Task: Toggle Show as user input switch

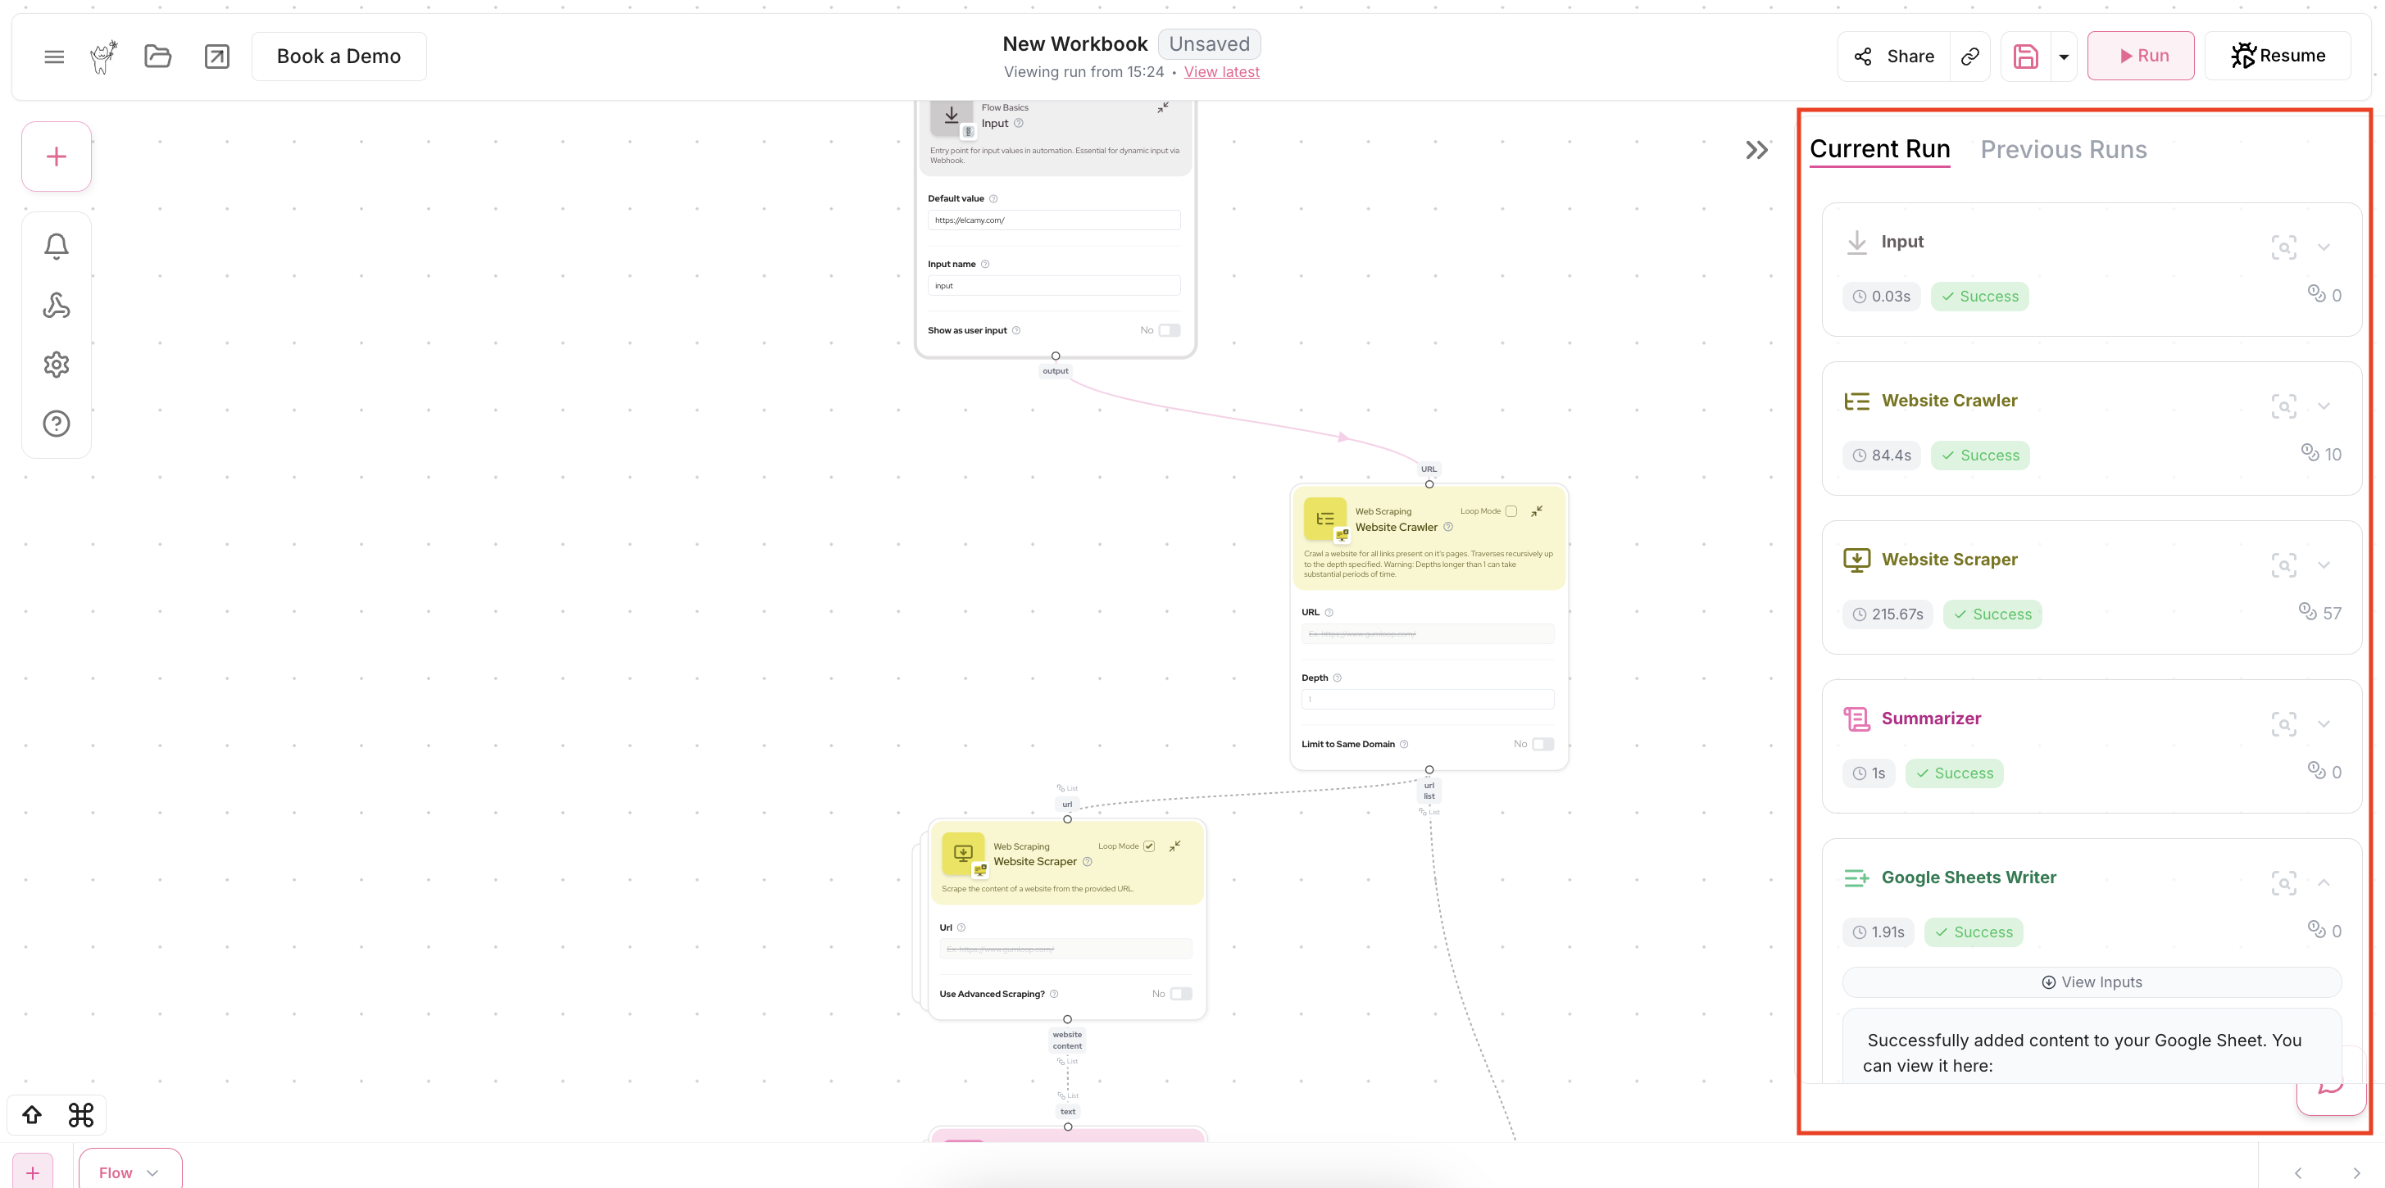Action: pos(1170,330)
